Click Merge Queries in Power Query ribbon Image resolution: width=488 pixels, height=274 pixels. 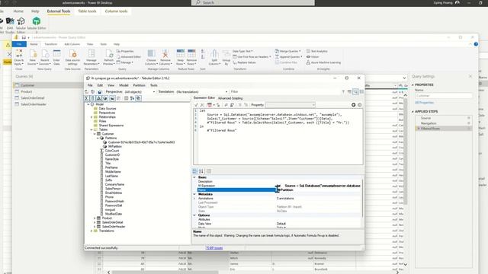tap(288, 51)
